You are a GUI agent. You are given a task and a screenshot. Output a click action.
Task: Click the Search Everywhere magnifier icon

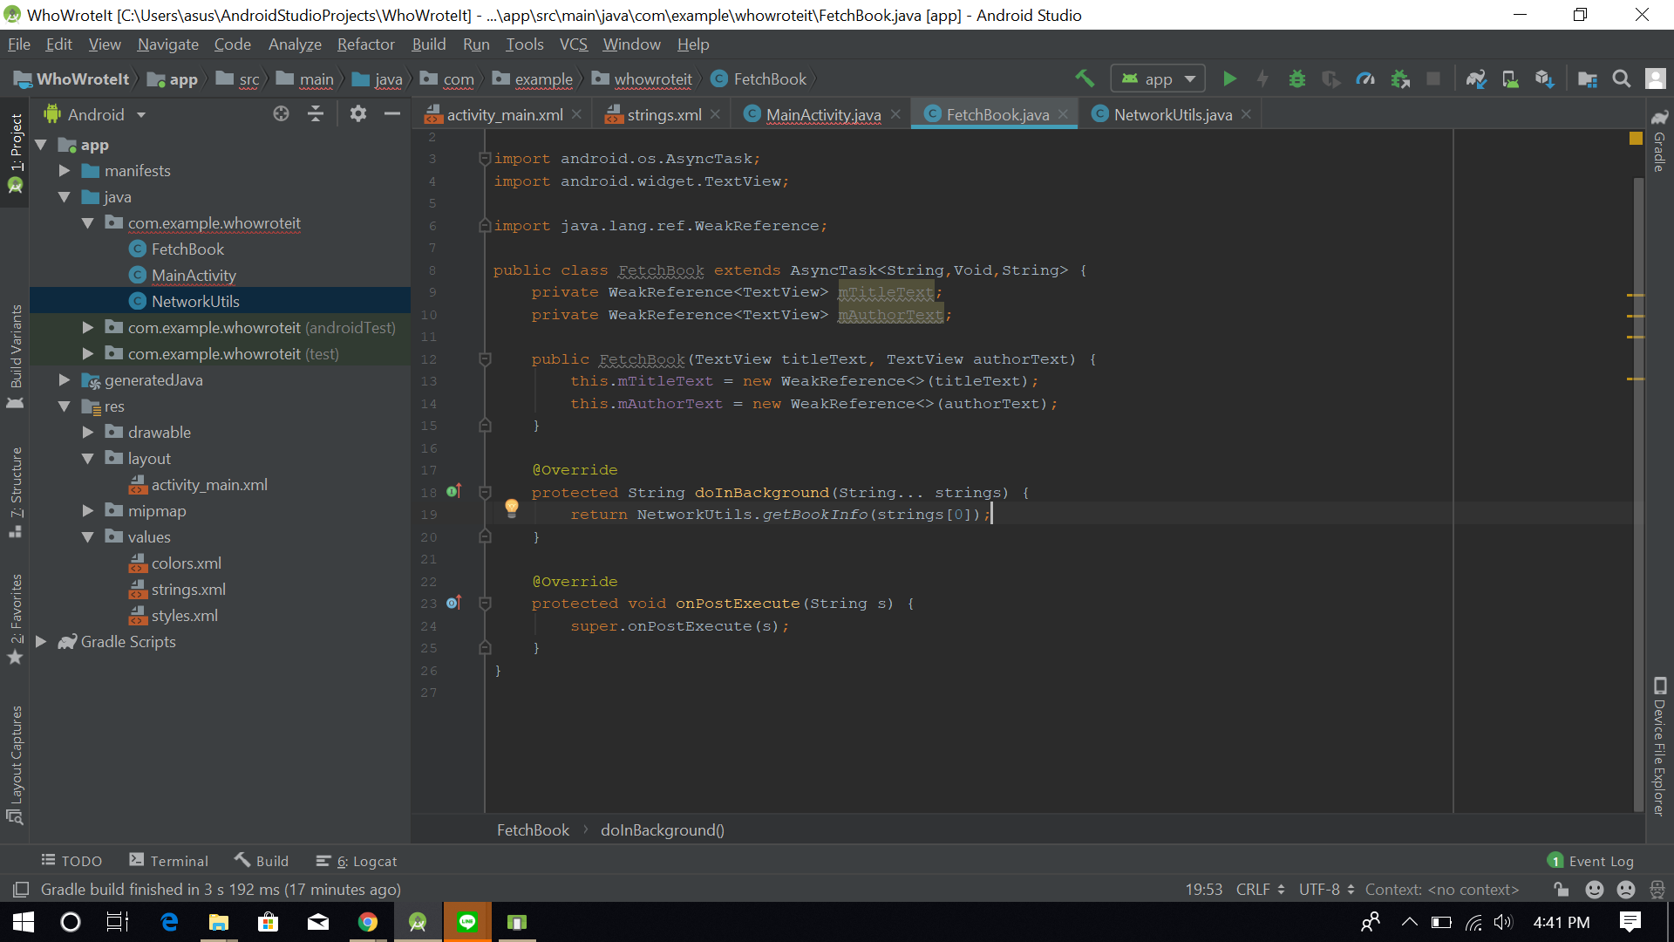[x=1622, y=79]
